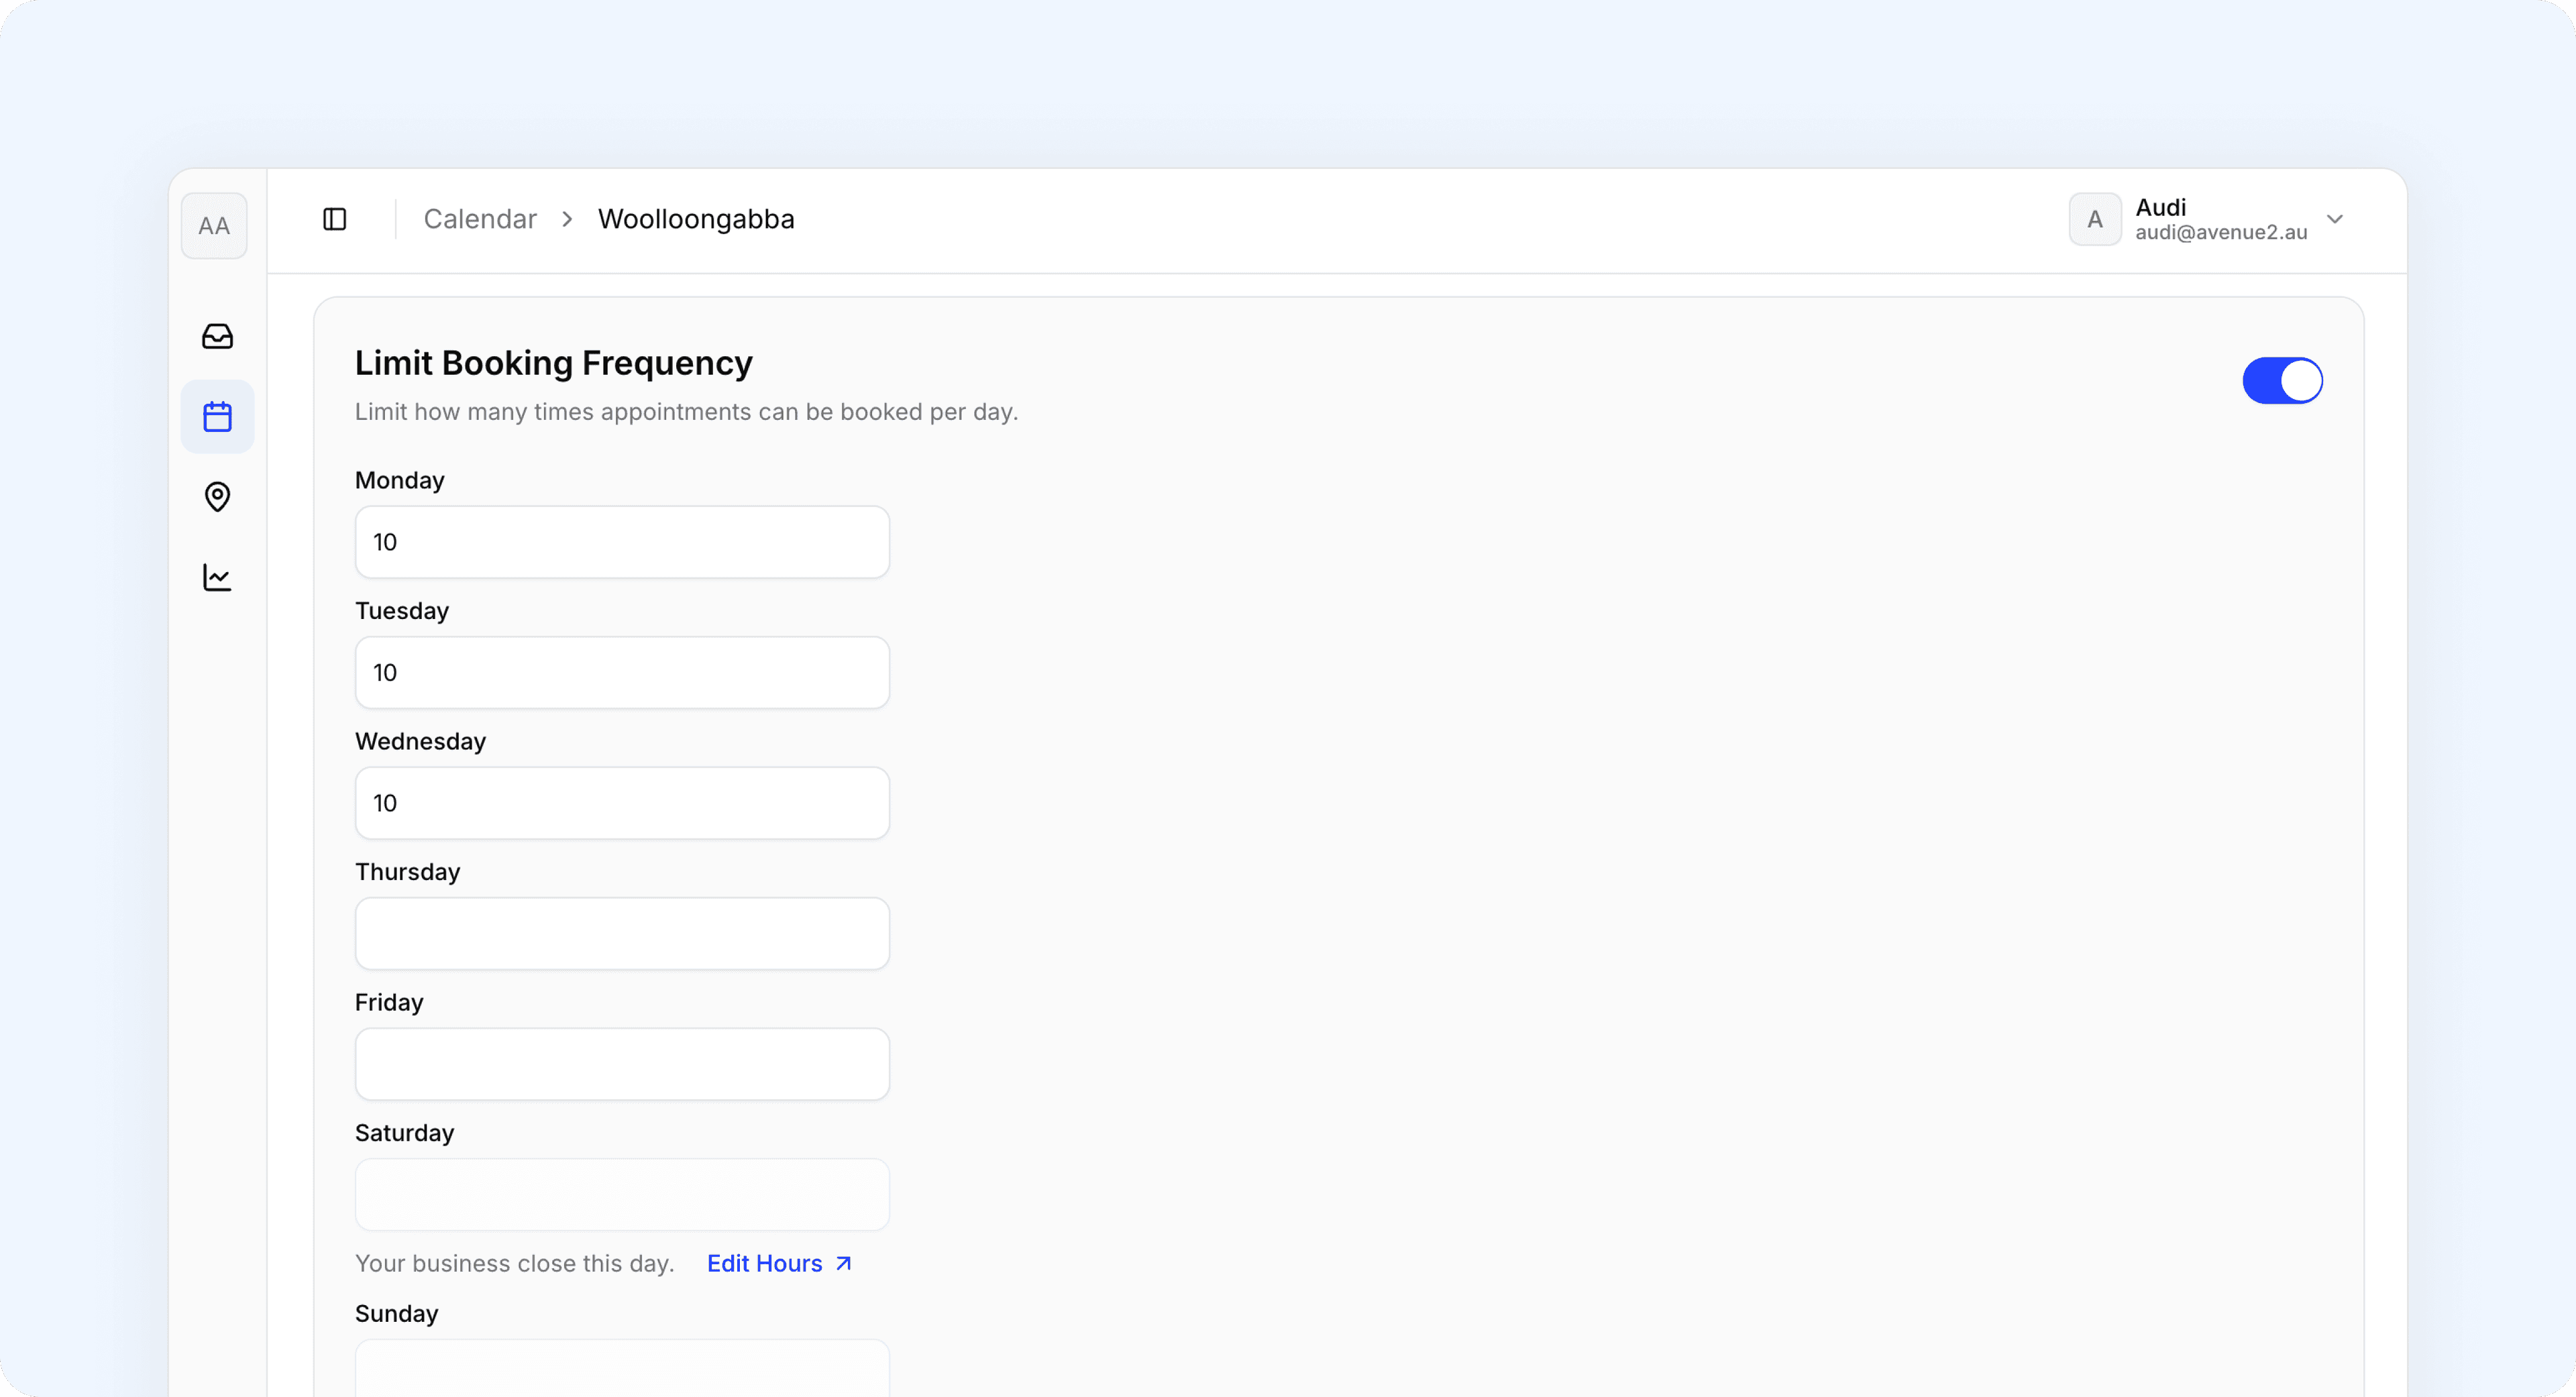Open the location pin sidebar icon
The width and height of the screenshot is (2576, 1397).
click(x=217, y=496)
